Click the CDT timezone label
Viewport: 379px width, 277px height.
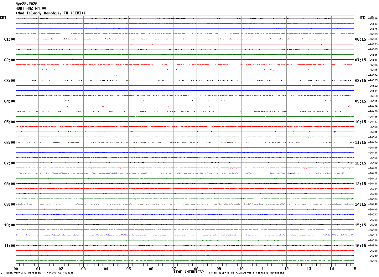(3, 18)
